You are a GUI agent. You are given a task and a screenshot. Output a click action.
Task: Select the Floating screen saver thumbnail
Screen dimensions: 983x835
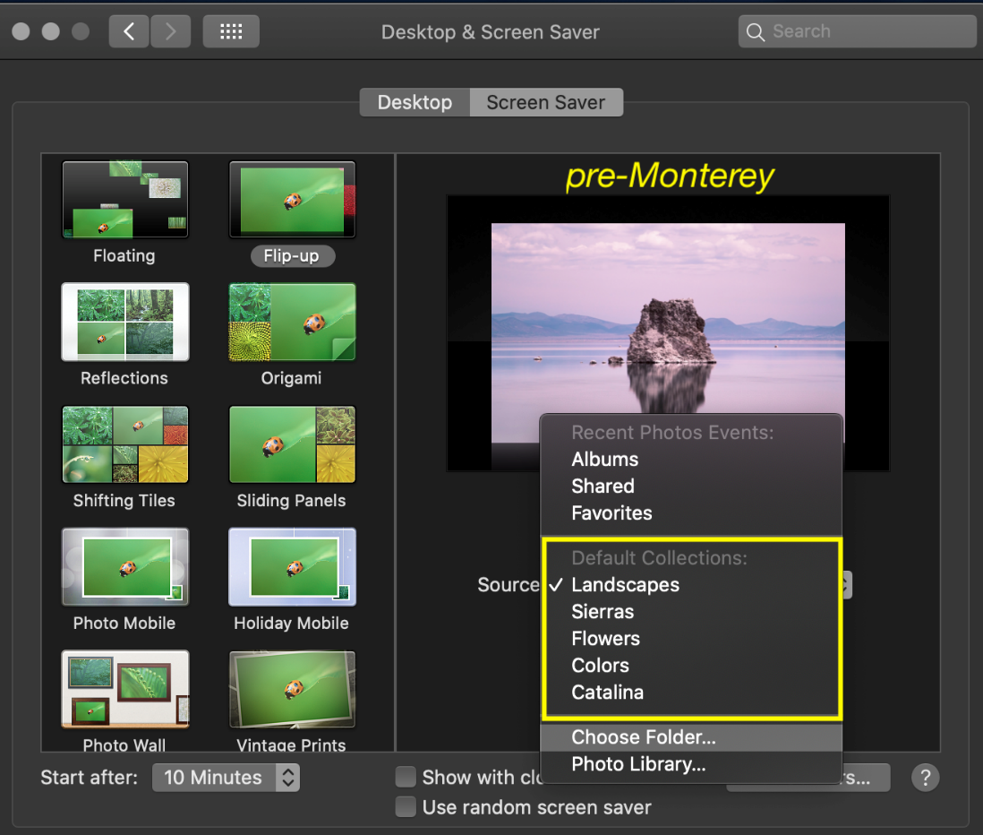125,200
